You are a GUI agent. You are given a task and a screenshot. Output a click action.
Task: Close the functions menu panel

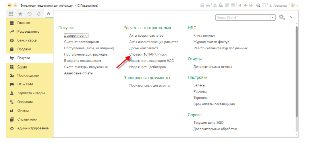coord(291,17)
